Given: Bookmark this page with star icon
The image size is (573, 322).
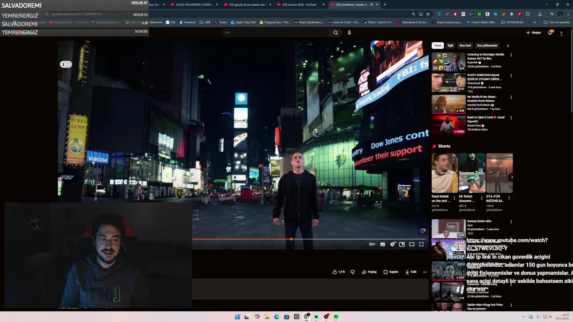Looking at the screenshot, I should coord(428,14).
